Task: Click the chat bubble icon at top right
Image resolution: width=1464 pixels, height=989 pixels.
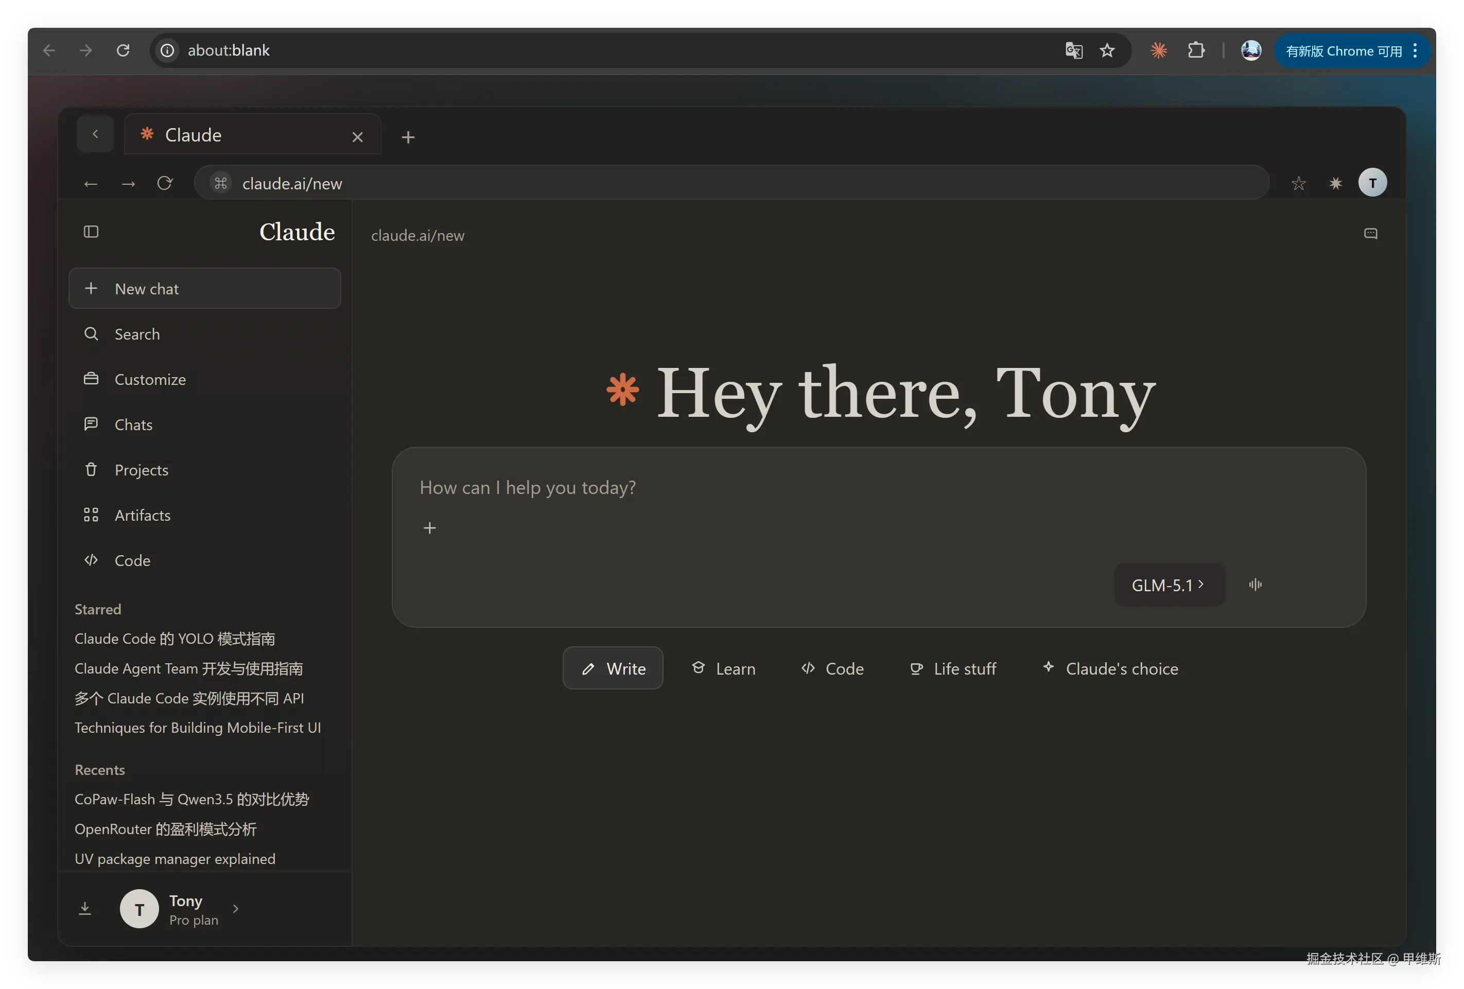Action: [1370, 234]
